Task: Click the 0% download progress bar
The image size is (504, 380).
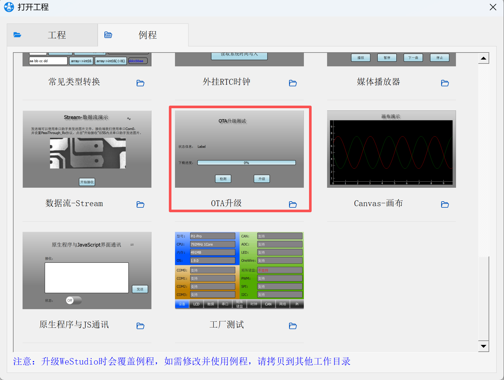Action: (x=246, y=163)
